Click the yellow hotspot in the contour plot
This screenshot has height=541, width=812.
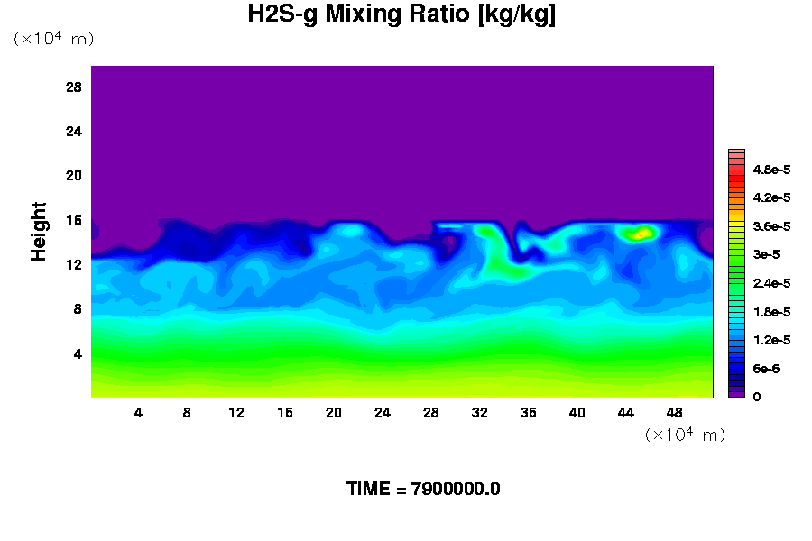[640, 234]
